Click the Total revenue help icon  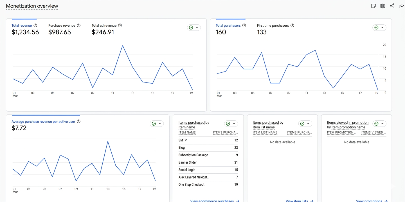click(x=35, y=25)
